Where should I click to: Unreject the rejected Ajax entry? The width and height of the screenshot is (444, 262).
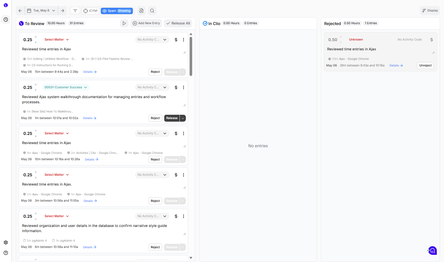[425, 66]
